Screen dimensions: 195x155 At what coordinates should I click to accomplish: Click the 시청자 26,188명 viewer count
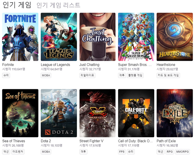[13, 146]
